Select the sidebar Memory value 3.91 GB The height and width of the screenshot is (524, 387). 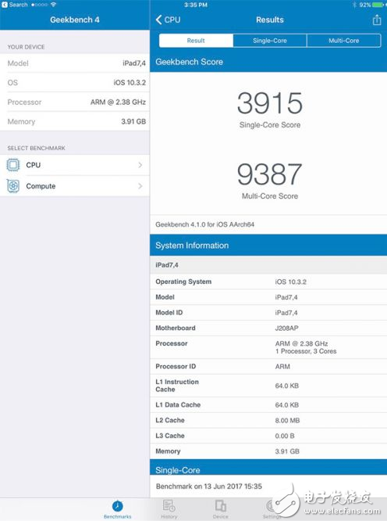click(133, 122)
